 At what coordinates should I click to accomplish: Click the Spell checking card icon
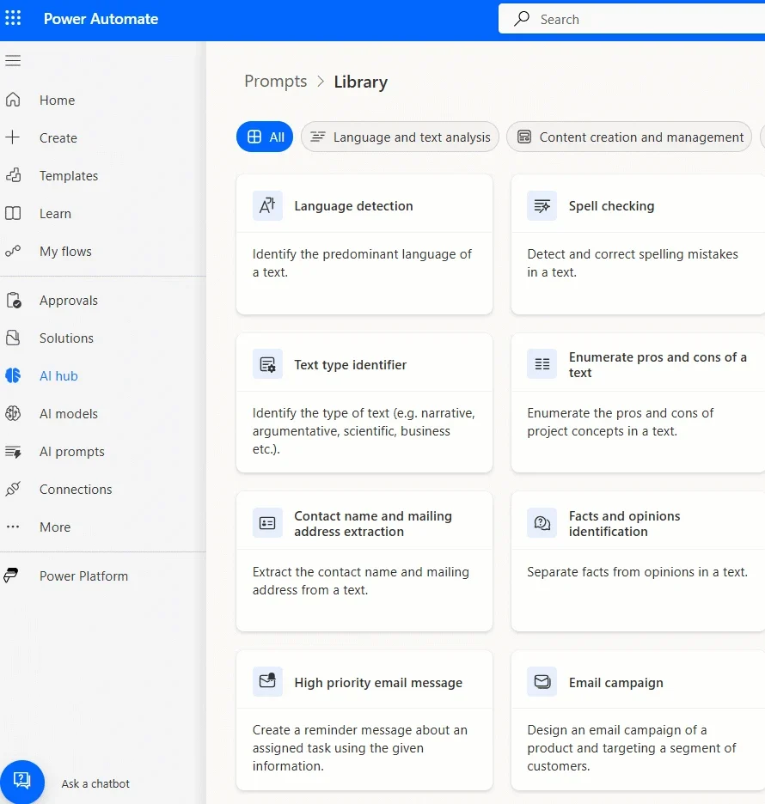point(542,206)
